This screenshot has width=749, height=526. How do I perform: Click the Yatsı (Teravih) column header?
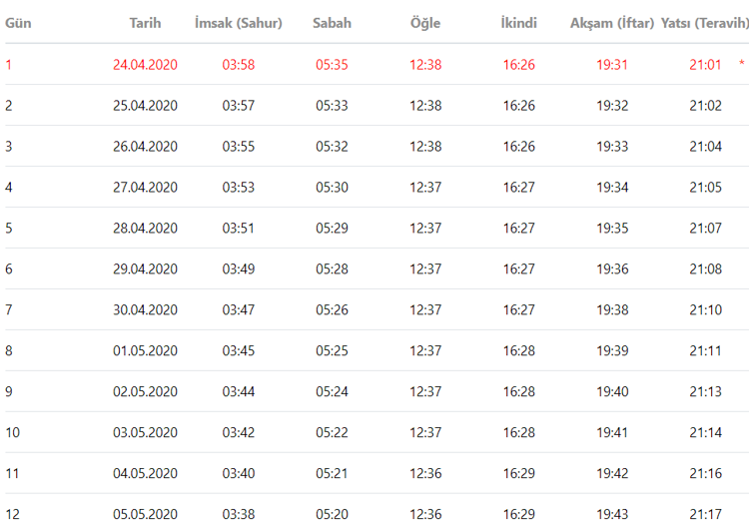[x=704, y=22]
